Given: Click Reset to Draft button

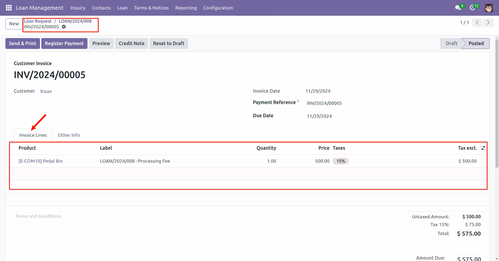Looking at the screenshot, I should pyautogui.click(x=169, y=43).
